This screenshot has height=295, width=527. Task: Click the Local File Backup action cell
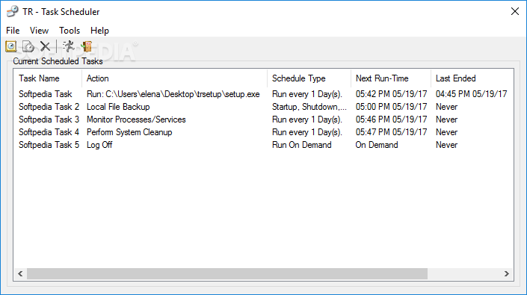[x=118, y=107]
